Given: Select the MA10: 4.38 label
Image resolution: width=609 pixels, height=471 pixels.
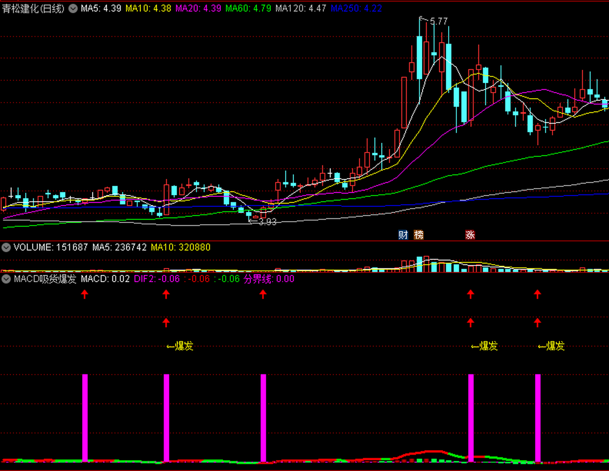Looking at the screenshot, I should coord(148,8).
